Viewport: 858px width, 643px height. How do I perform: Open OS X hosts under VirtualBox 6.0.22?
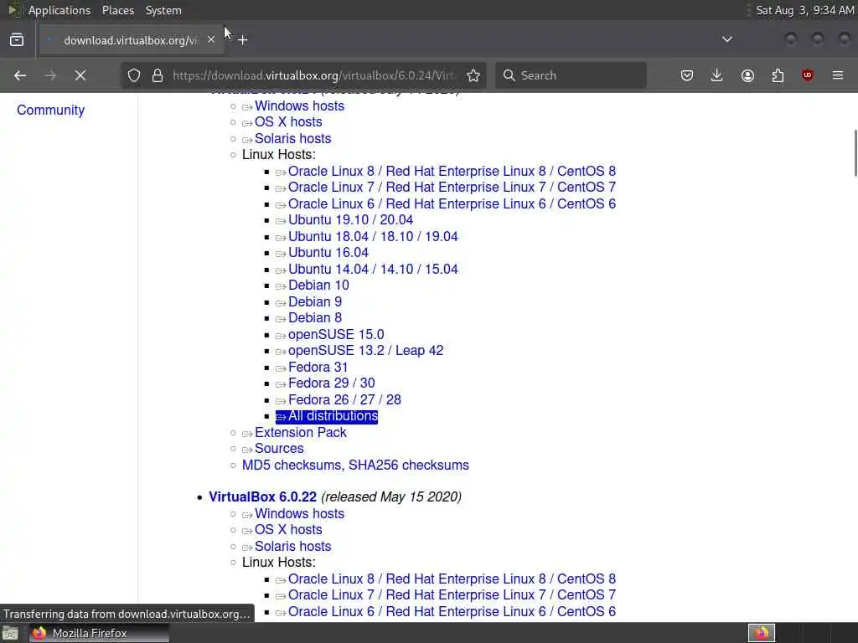tap(288, 530)
